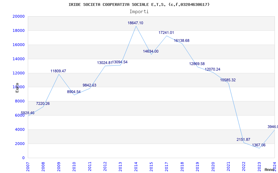Select y-axis tick 2000
Screen dimensions: 278x173
point(19,144)
